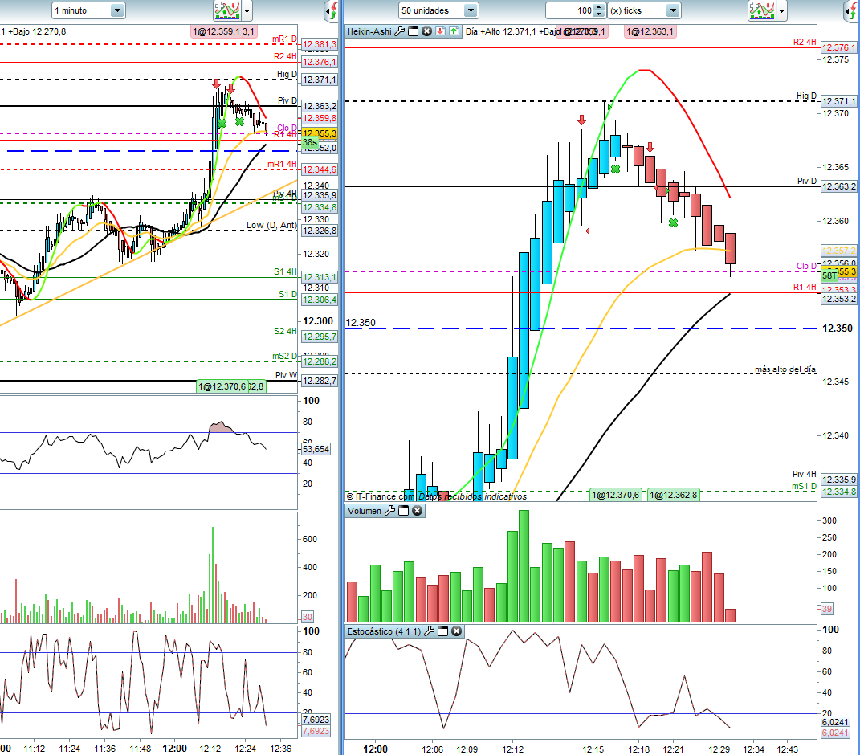Click the mS1 D price tag 12.334,8 right chart
Image resolution: width=860 pixels, height=755 pixels.
pos(838,492)
